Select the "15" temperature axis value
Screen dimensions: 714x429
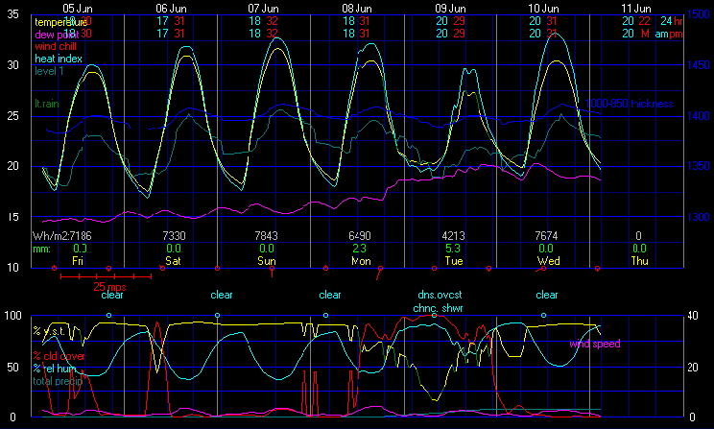coord(12,217)
